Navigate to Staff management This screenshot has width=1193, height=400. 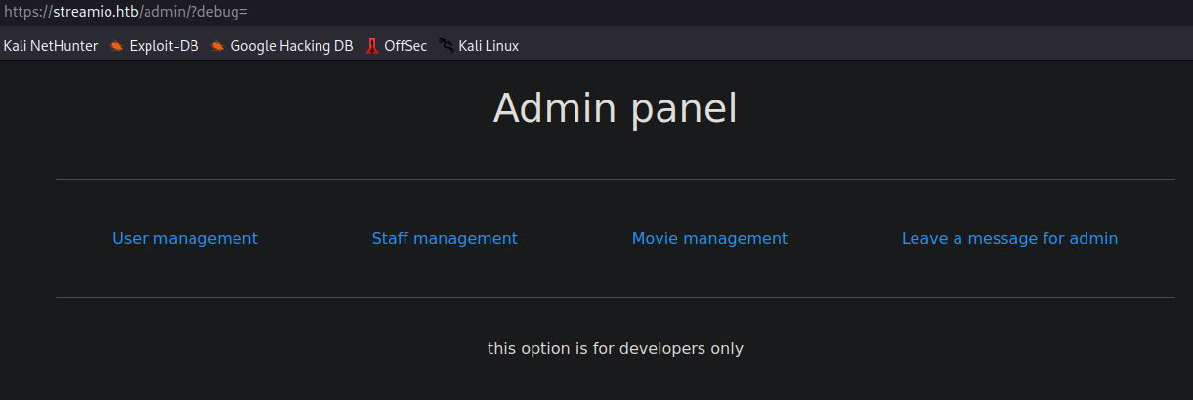pyautogui.click(x=445, y=238)
